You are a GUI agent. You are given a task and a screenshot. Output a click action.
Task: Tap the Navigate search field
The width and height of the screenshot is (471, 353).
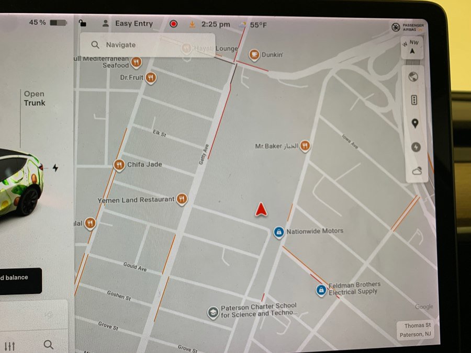[148, 45]
